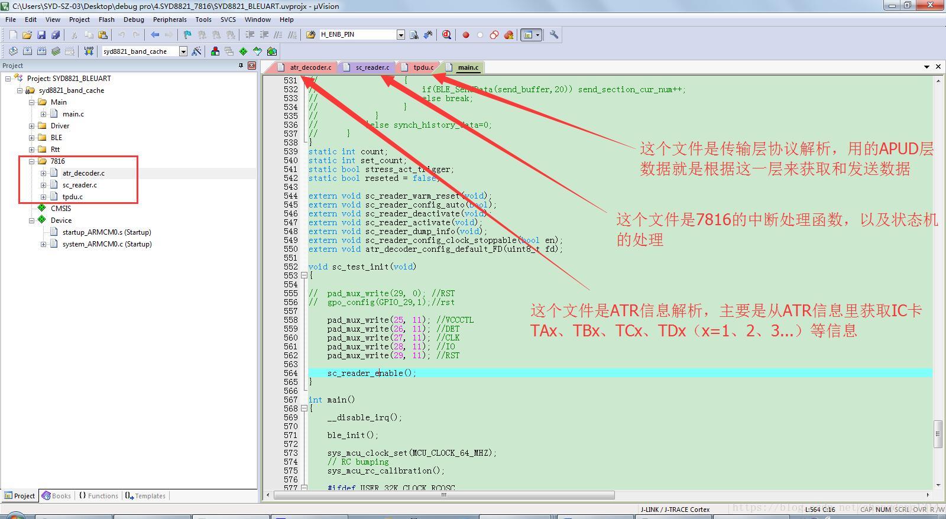Launch the Pack Installer icon
Viewport: 946px width, 519px height.
tap(272, 51)
